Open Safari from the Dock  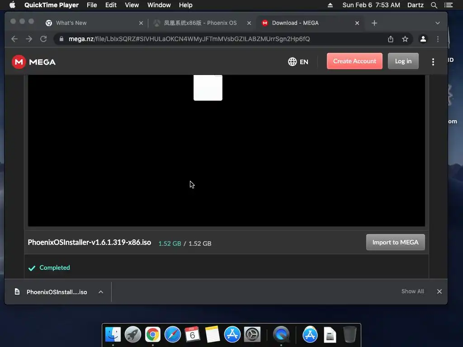[173, 335]
